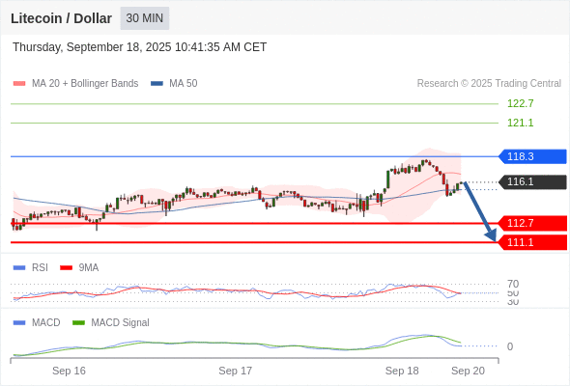Click the MACD blue legend marker
Screen dimensions: 570x386
click(19, 323)
